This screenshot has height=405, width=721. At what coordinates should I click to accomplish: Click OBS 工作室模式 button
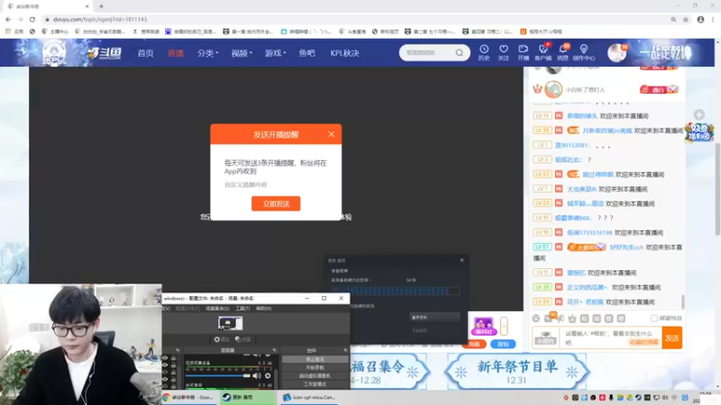pos(315,384)
